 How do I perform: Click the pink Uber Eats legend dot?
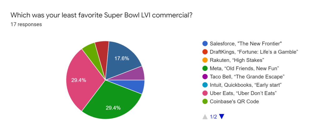205,93
